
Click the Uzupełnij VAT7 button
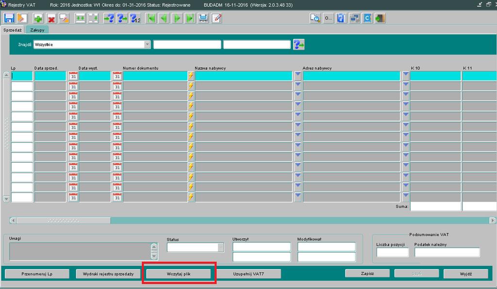[248, 274]
